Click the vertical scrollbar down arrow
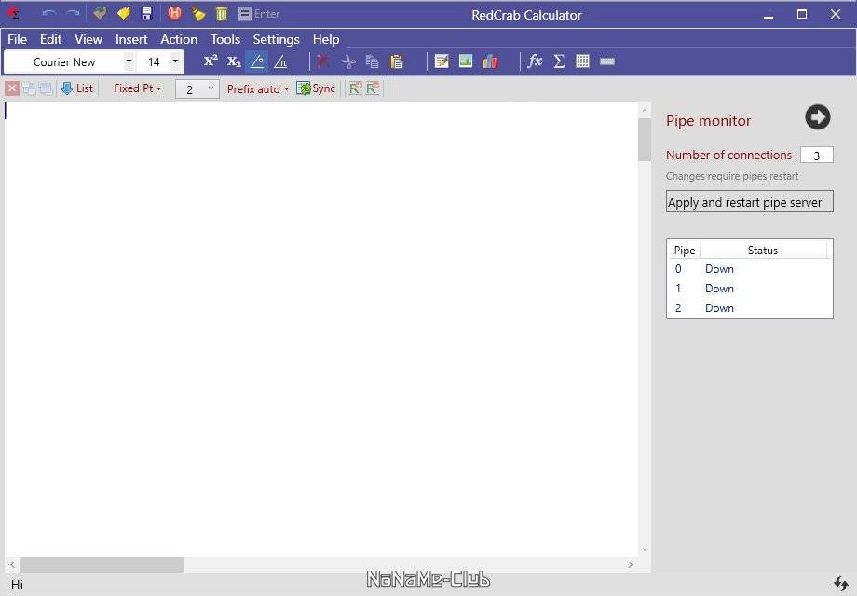 [644, 549]
